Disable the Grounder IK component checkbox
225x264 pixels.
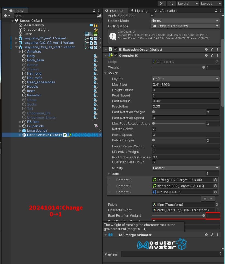tap(116, 55)
